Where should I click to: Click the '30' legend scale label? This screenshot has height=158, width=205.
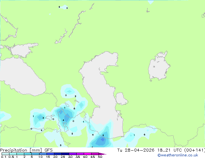coord(70,157)
